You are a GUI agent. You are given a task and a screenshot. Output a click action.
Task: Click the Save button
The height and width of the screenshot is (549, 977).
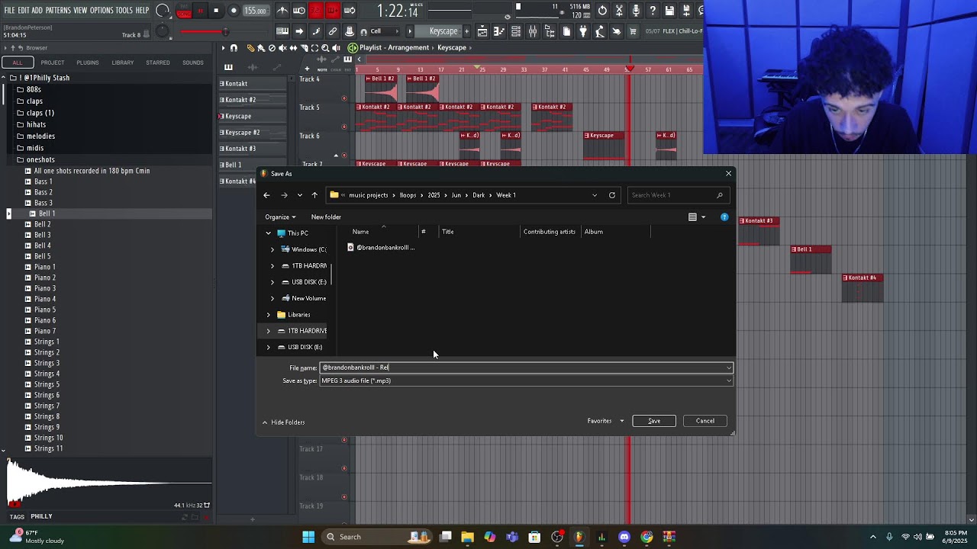pos(654,421)
